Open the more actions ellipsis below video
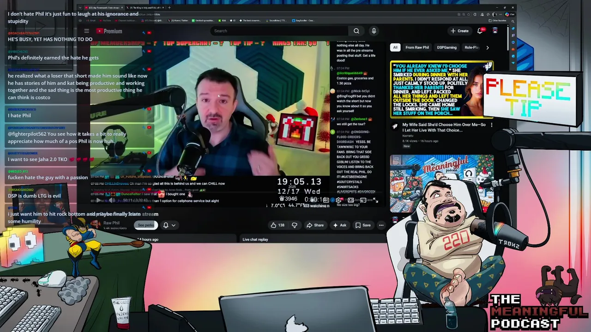591x332 pixels. tap(381, 225)
